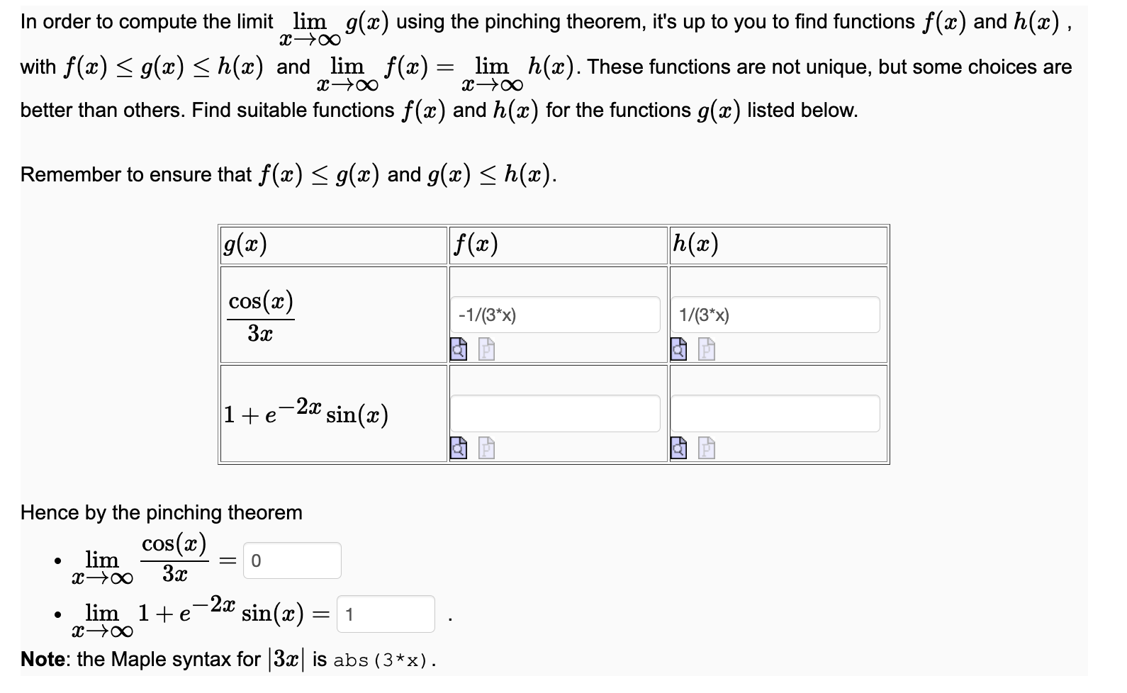Click the limit answer box containing 0

pyautogui.click(x=291, y=560)
